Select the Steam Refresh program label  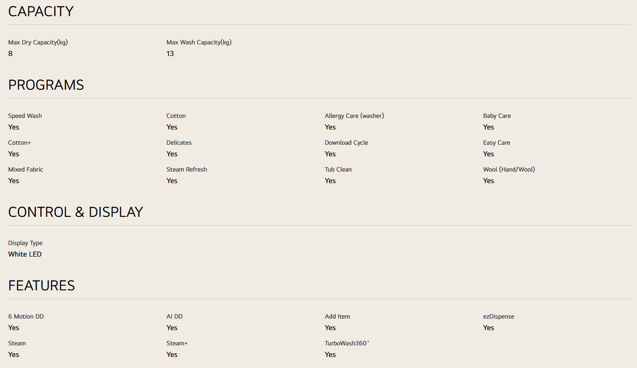pyautogui.click(x=187, y=170)
